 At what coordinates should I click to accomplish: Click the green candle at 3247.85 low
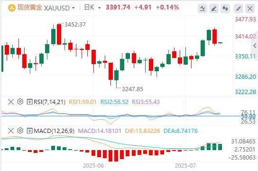coord(117,78)
